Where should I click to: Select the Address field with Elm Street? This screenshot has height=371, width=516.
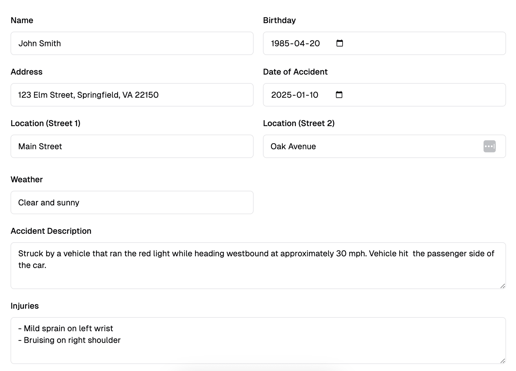coord(132,95)
